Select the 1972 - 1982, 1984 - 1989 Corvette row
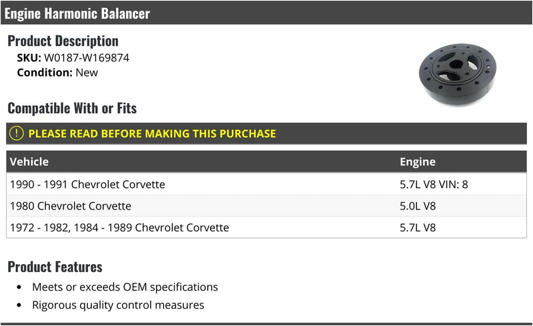Viewport: 533px width, 326px height. 266,227
